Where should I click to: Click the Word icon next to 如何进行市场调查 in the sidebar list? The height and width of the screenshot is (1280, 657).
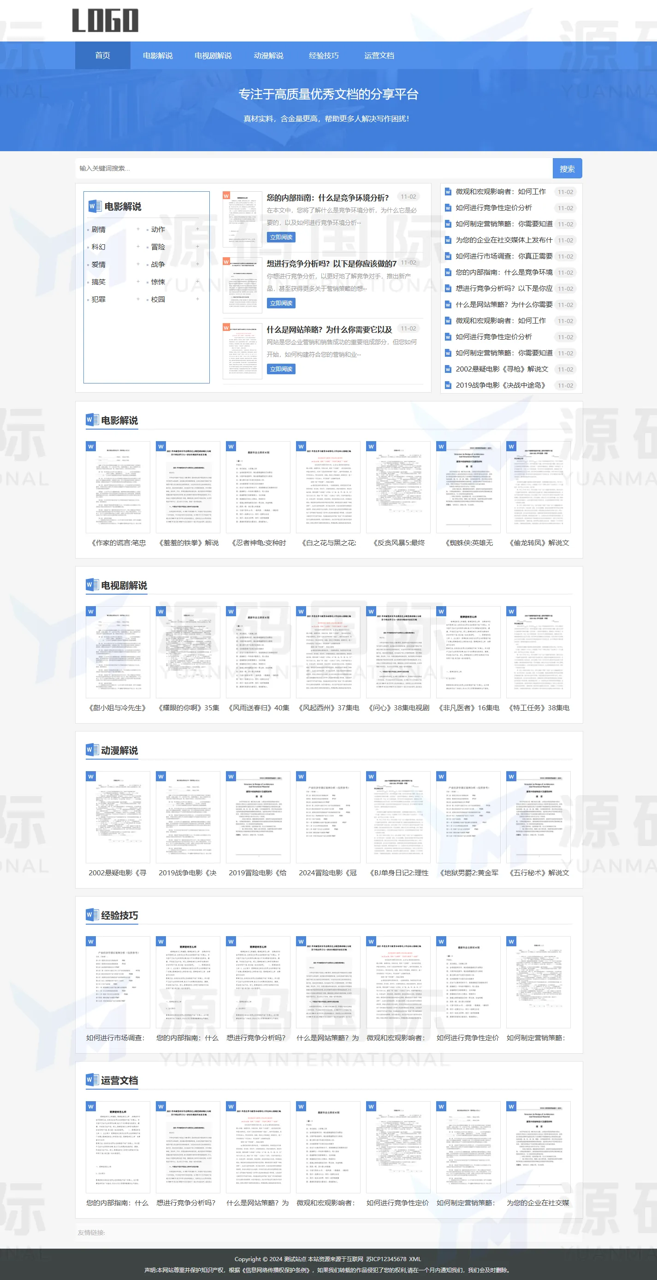[448, 256]
